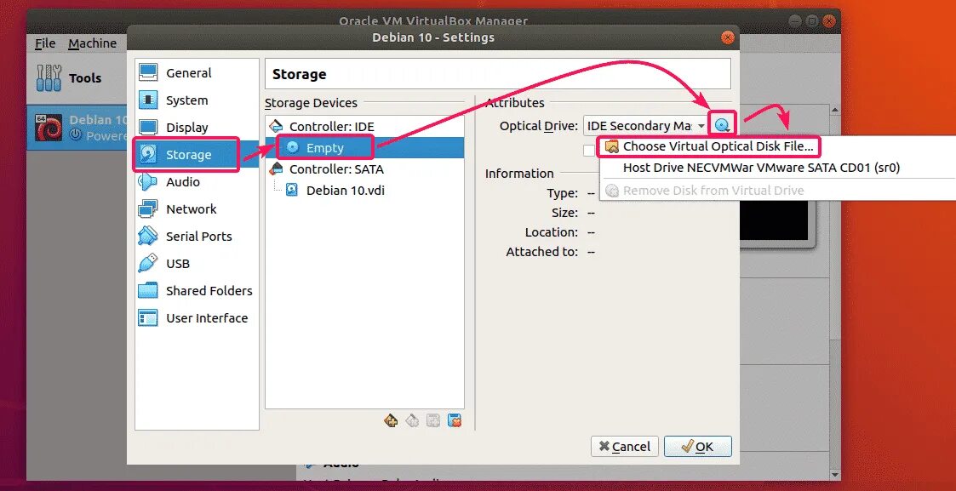Open the Machine menu in VirtualBox Manager
Viewport: 956px width, 491px height.
92,43
